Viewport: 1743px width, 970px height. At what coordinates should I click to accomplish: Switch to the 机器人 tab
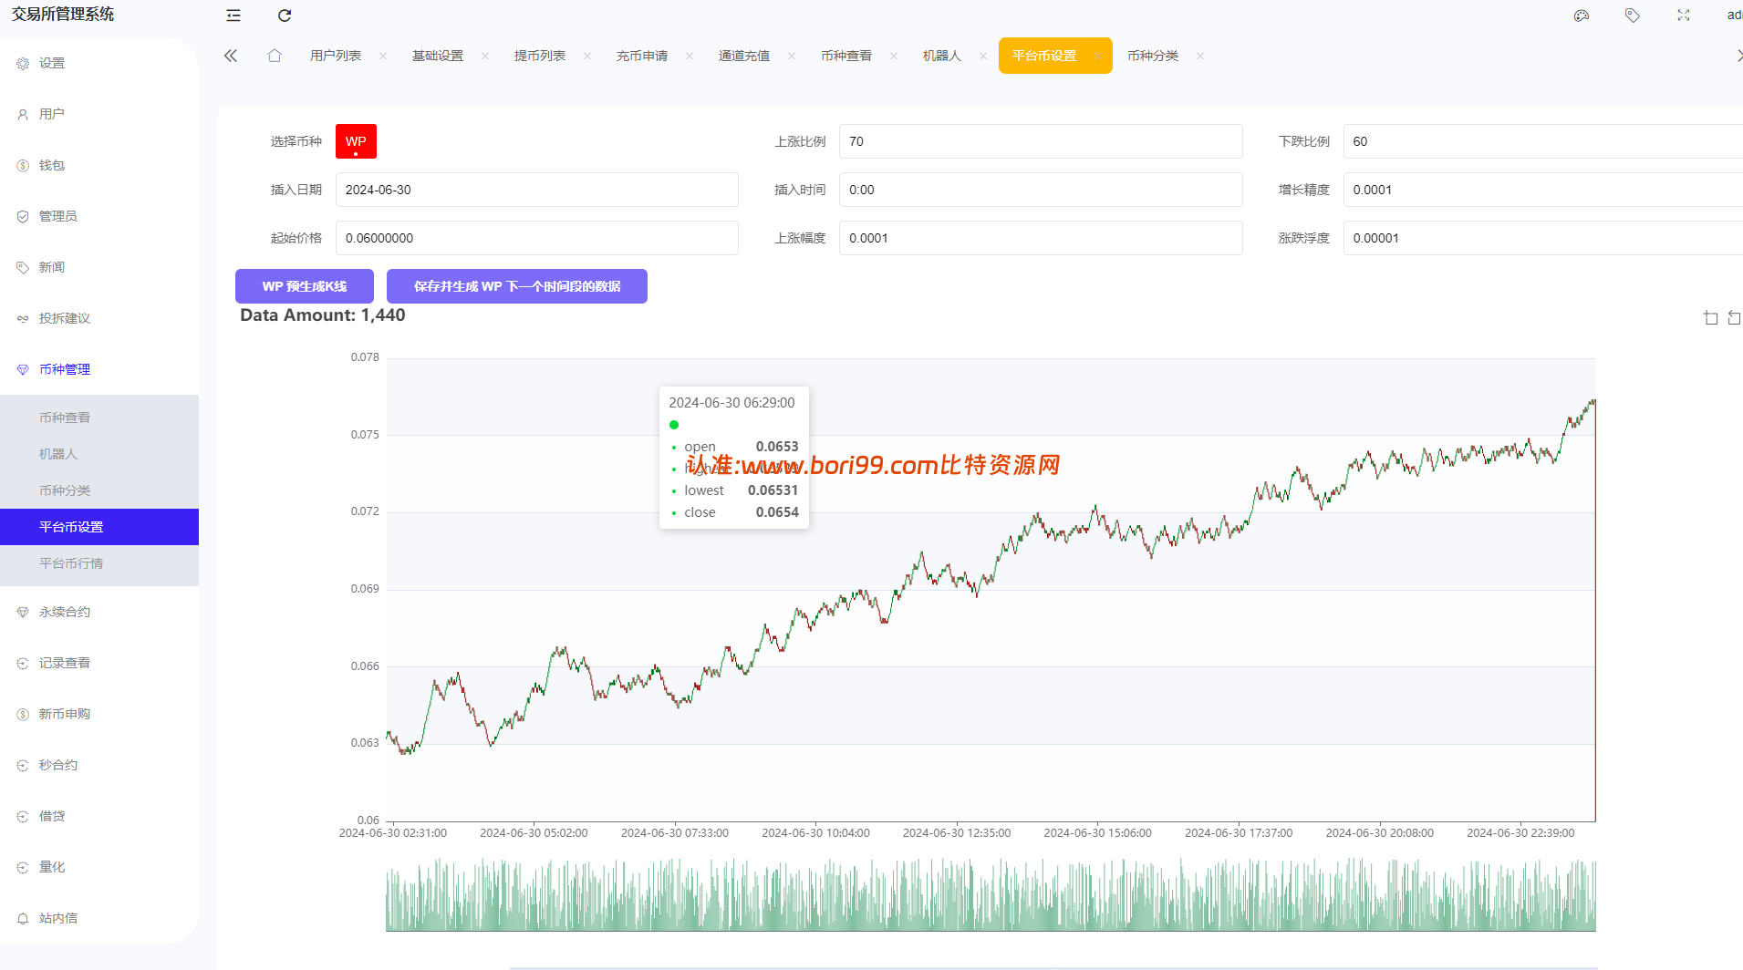(x=942, y=56)
